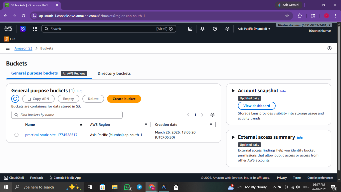Click the Ask Gemini button
Image resolution: width=341 pixels, height=192 pixels.
pyautogui.click(x=288, y=5)
